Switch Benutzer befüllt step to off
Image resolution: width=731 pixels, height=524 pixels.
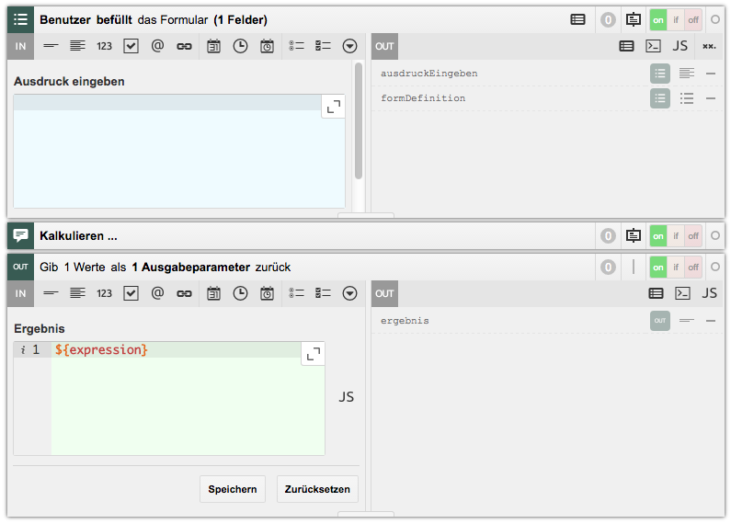click(693, 19)
